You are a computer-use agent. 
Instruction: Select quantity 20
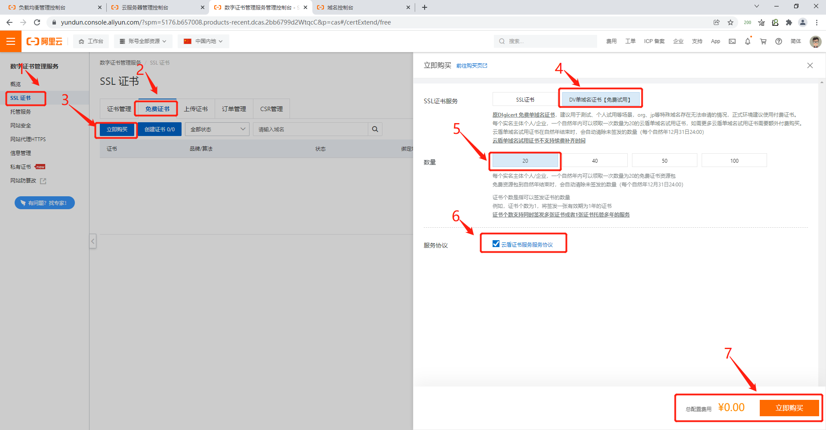pyautogui.click(x=525, y=161)
